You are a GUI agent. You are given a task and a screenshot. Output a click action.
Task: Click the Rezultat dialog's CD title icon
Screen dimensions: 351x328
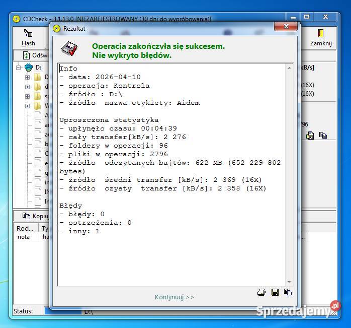tap(57, 29)
